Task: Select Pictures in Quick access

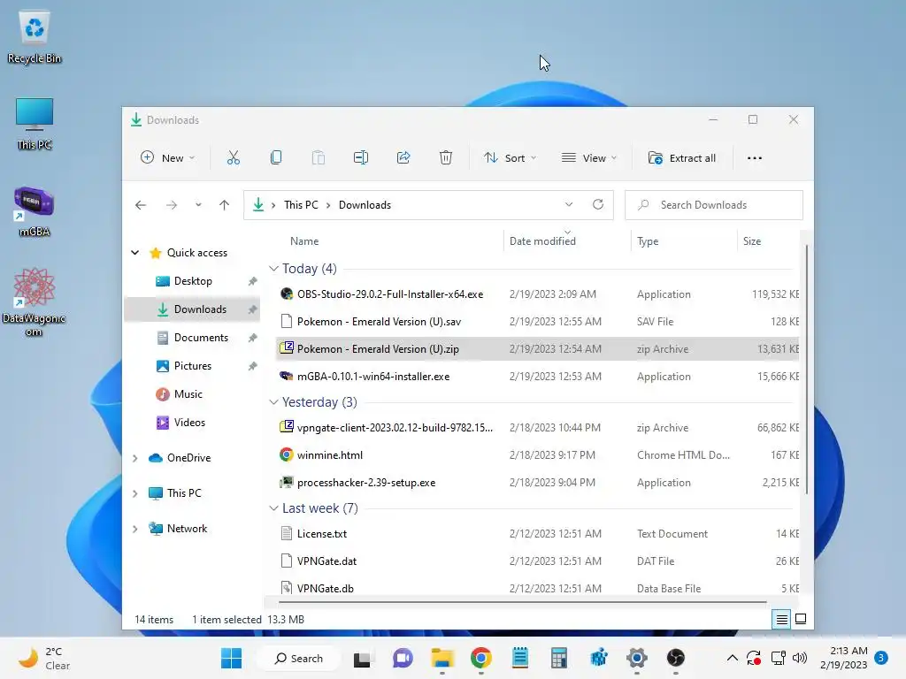Action: [x=192, y=366]
